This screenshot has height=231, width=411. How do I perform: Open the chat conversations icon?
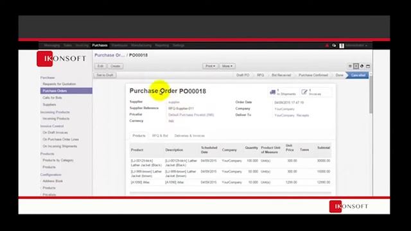334,46
